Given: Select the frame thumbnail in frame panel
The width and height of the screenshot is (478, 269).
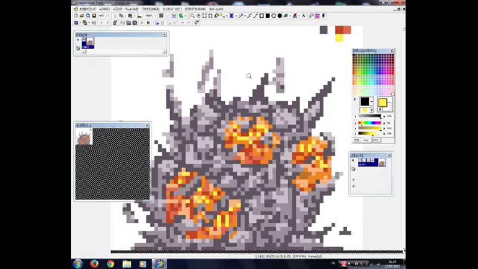Looking at the screenshot, I should pyautogui.click(x=88, y=43).
